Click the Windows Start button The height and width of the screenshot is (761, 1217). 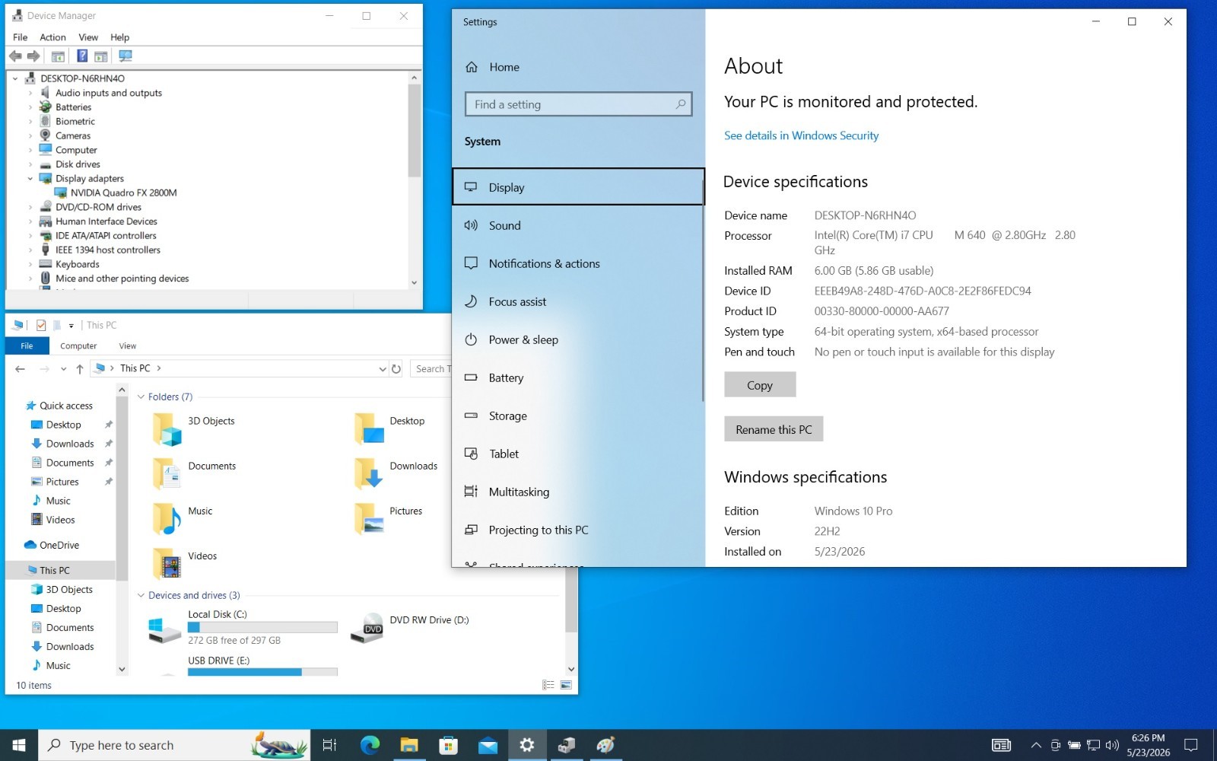coord(19,745)
